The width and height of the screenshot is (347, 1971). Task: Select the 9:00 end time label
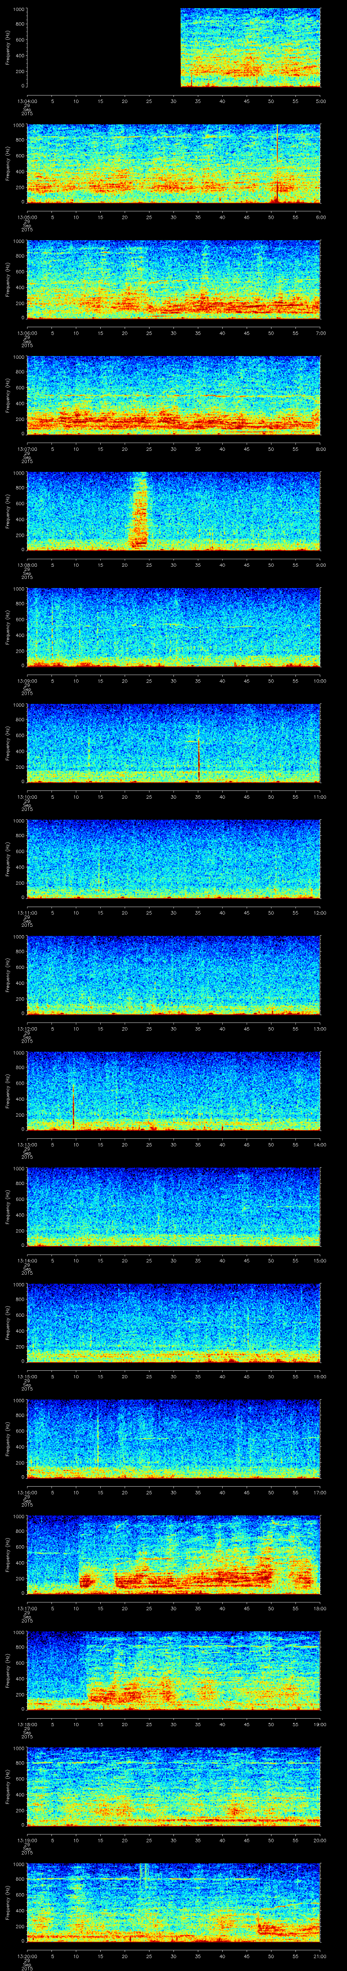320,565
